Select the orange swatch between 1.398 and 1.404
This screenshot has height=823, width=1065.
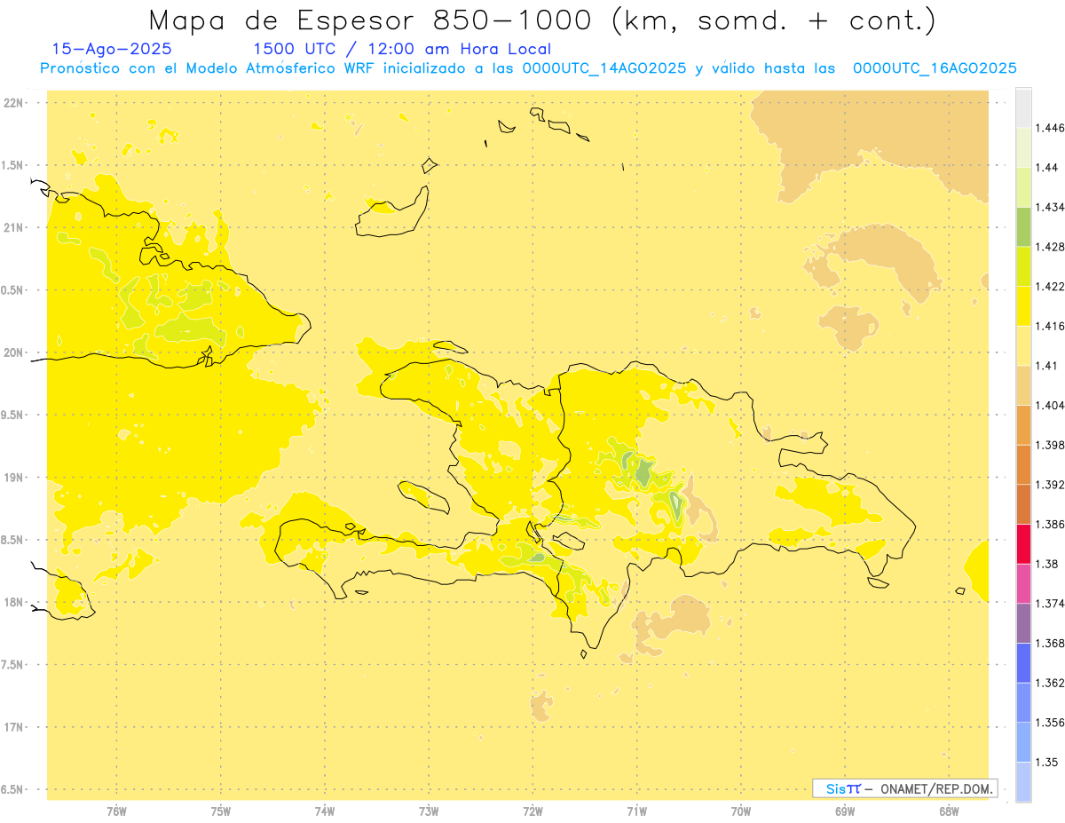point(1023,424)
